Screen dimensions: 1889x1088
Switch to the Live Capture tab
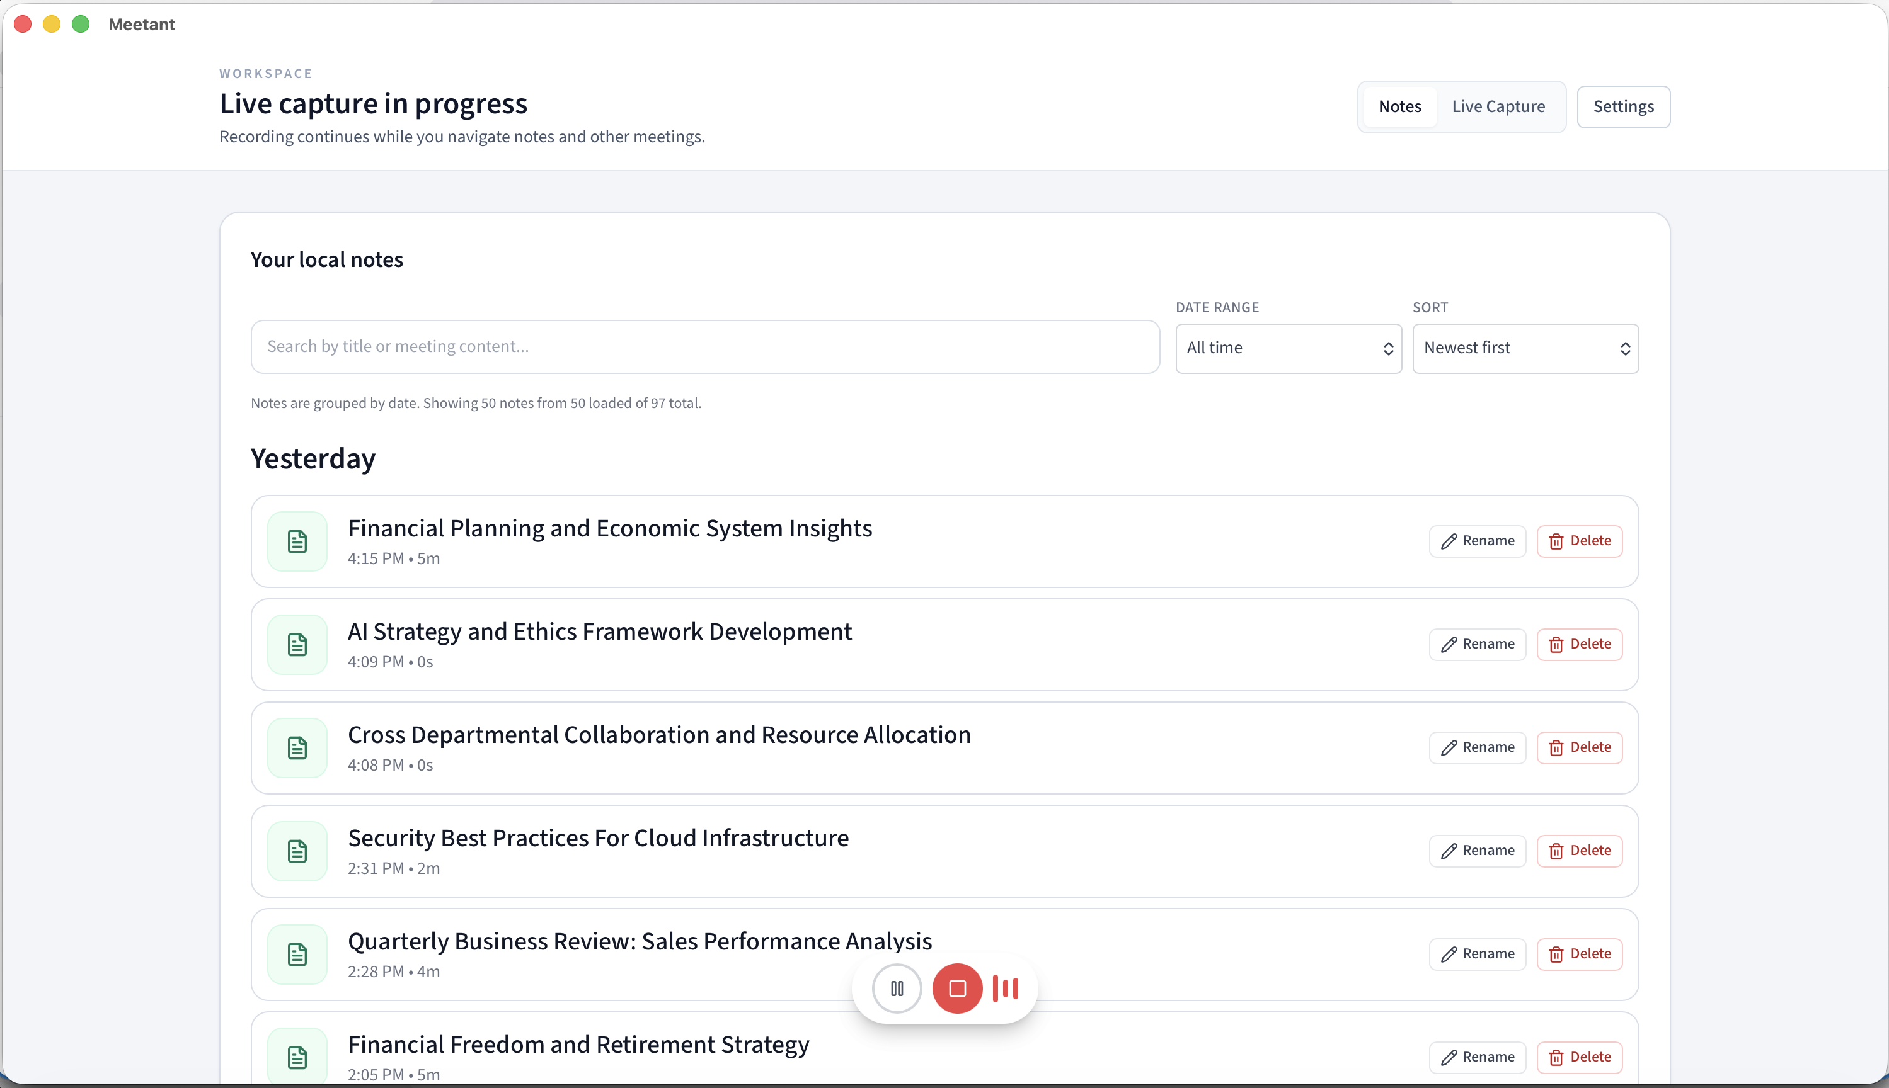pyautogui.click(x=1498, y=106)
